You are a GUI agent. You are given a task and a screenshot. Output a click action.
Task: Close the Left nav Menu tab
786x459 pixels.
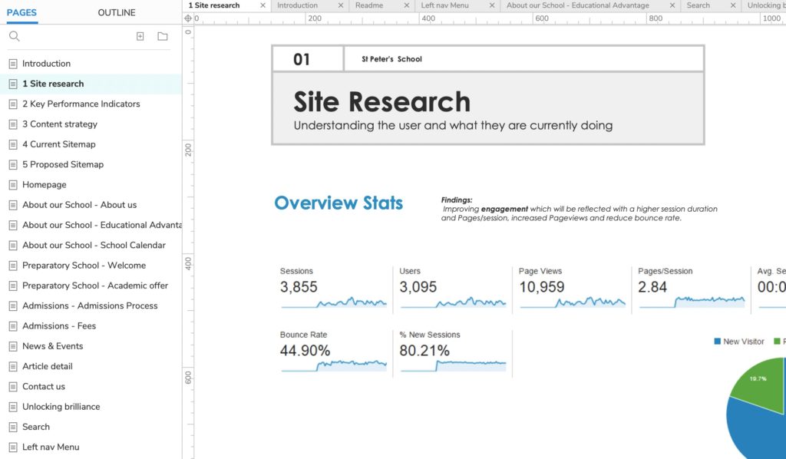pyautogui.click(x=491, y=5)
